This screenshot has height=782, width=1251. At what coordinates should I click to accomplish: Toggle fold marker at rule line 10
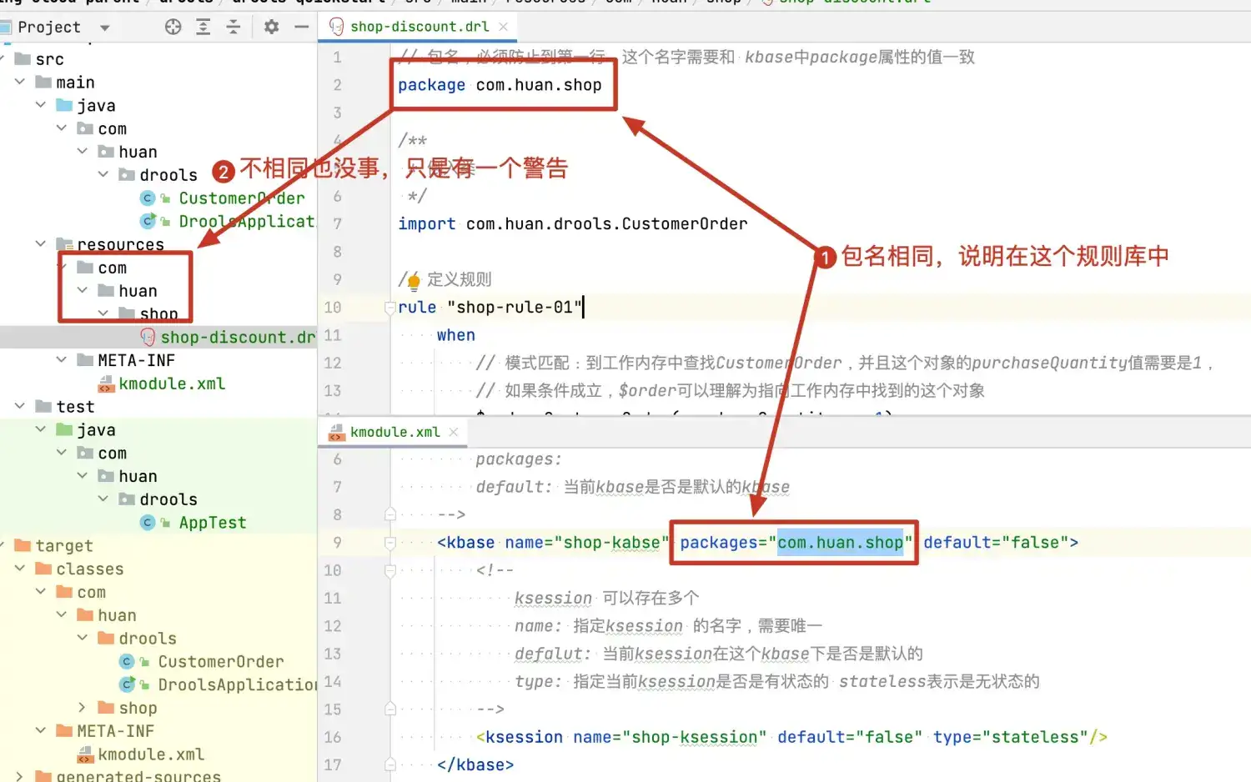point(389,307)
